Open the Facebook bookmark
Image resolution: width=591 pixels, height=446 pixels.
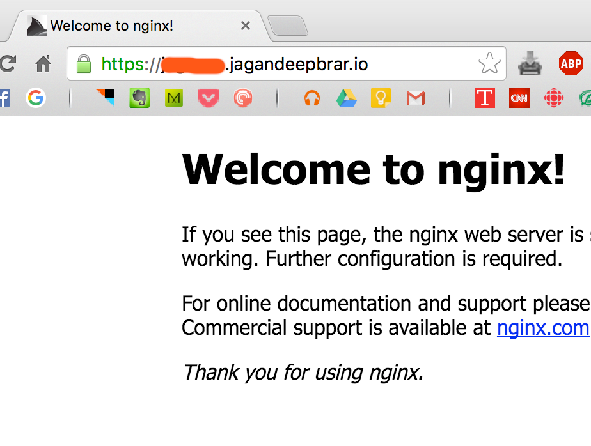pyautogui.click(x=4, y=98)
